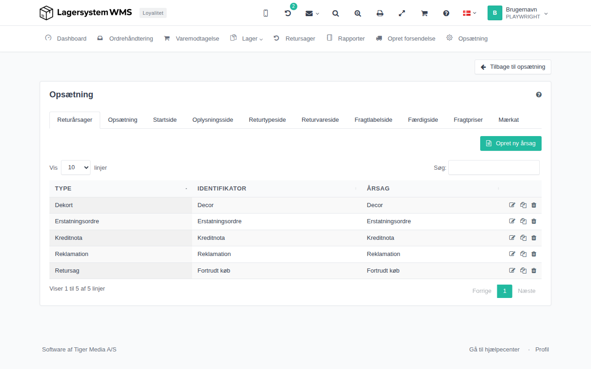Delete the Dekort row
The width and height of the screenshot is (591, 369).
click(x=534, y=205)
